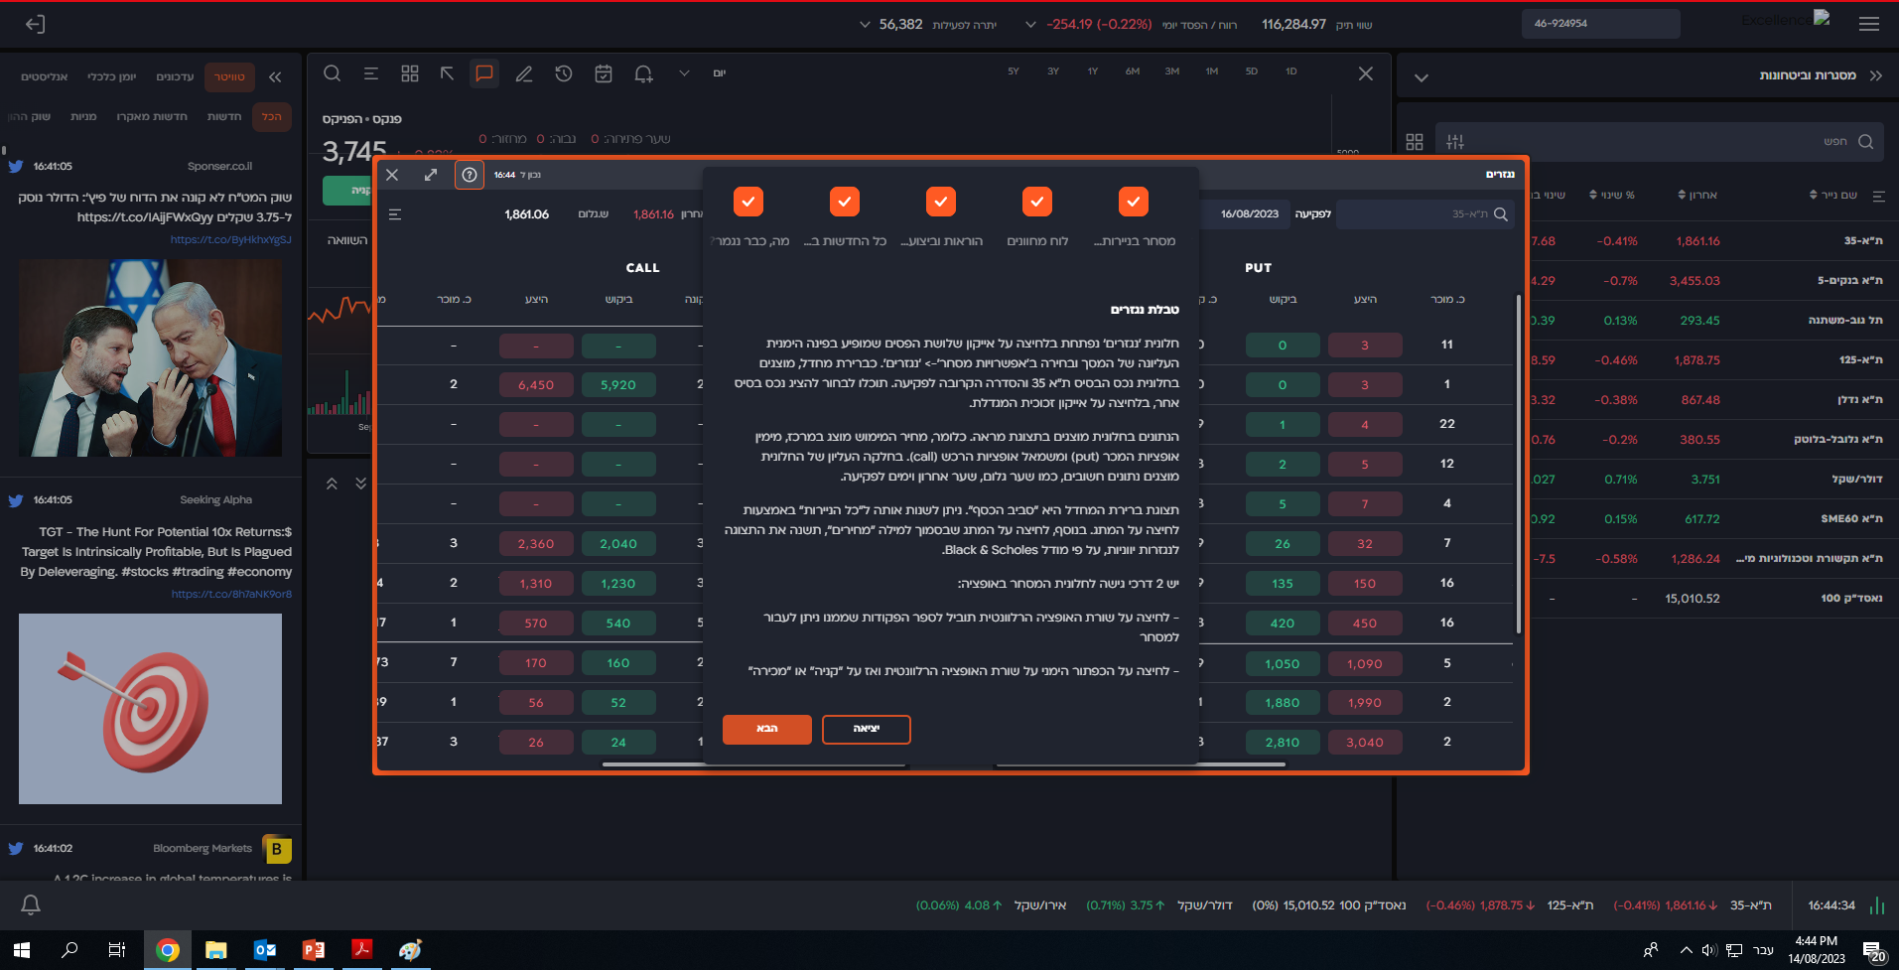Expand the daily profit/loss dropdown arrow
This screenshot has width=1899, height=970.
tap(1030, 25)
